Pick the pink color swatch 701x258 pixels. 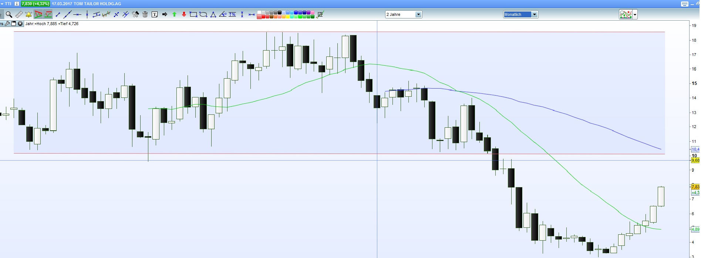[313, 13]
